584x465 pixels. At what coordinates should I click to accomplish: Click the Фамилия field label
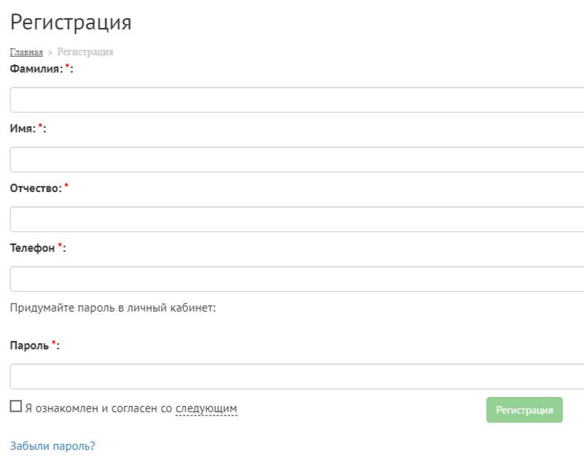point(36,69)
